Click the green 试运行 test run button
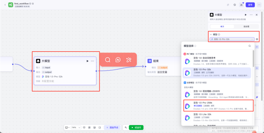This screenshot has width=264, height=133. (136, 128)
